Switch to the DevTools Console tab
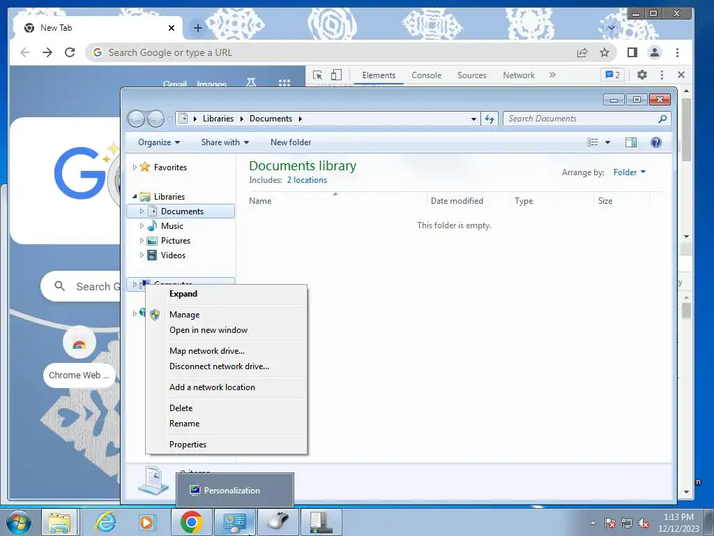714x536 pixels. point(426,75)
